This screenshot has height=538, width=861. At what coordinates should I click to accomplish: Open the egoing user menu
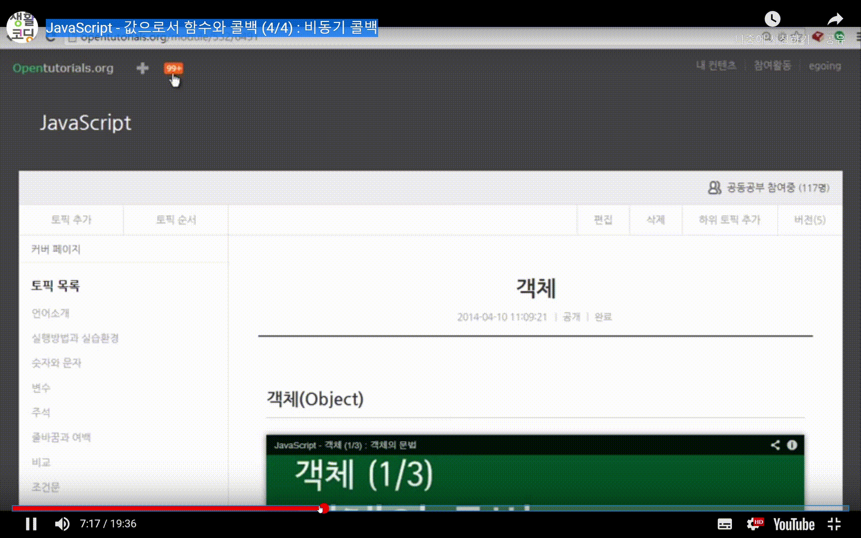click(x=825, y=66)
